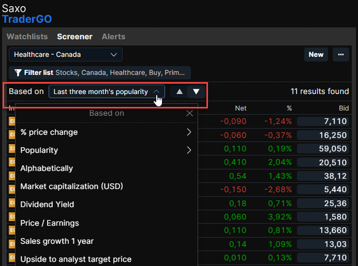The width and height of the screenshot is (358, 266).
Task: Expand the Popularity submenu
Action: 189,150
